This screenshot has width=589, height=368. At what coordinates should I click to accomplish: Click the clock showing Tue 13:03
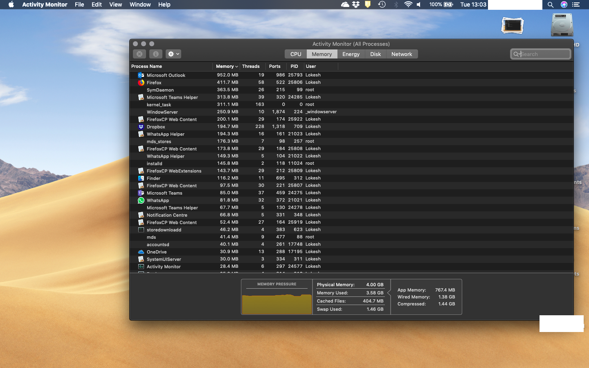coord(473,4)
